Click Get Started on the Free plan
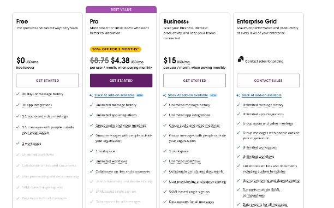This screenshot has width=334, height=208. point(47,81)
